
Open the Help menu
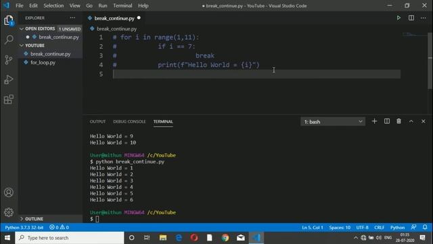coord(143,5)
